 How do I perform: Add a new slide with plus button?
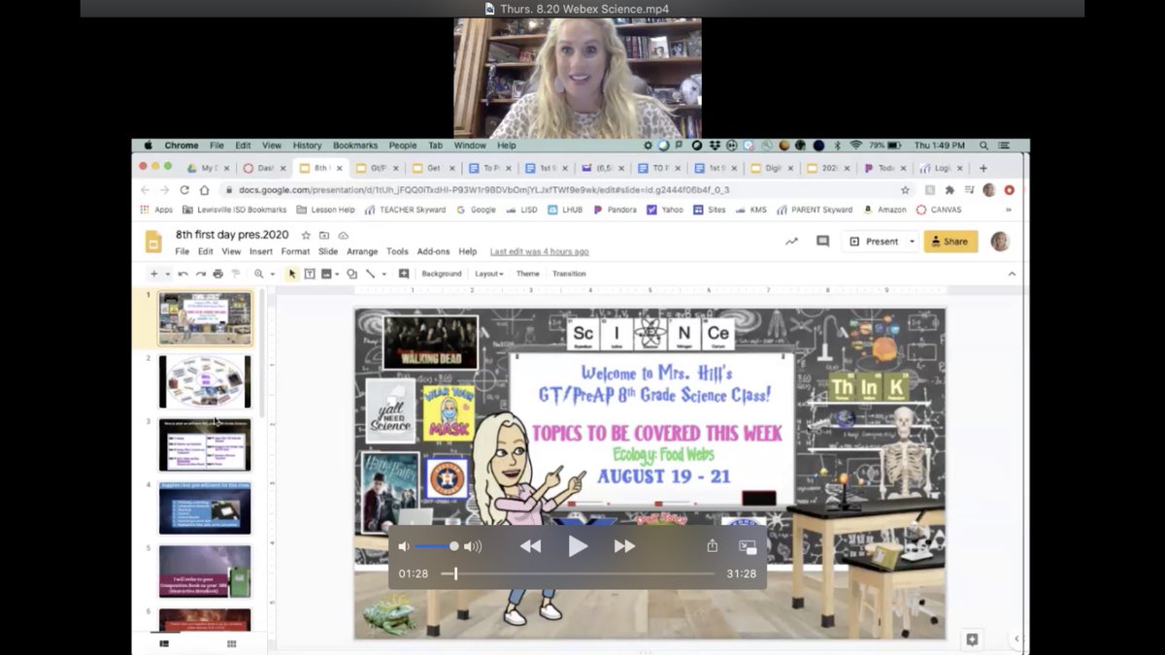[x=153, y=274]
